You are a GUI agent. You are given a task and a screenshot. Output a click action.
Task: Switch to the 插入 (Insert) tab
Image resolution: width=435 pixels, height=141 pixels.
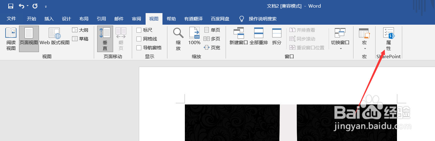(49, 19)
